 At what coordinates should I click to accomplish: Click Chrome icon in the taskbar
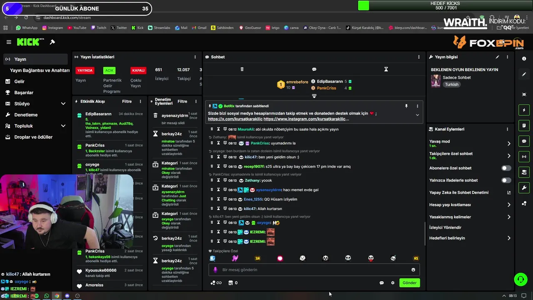[57, 296]
